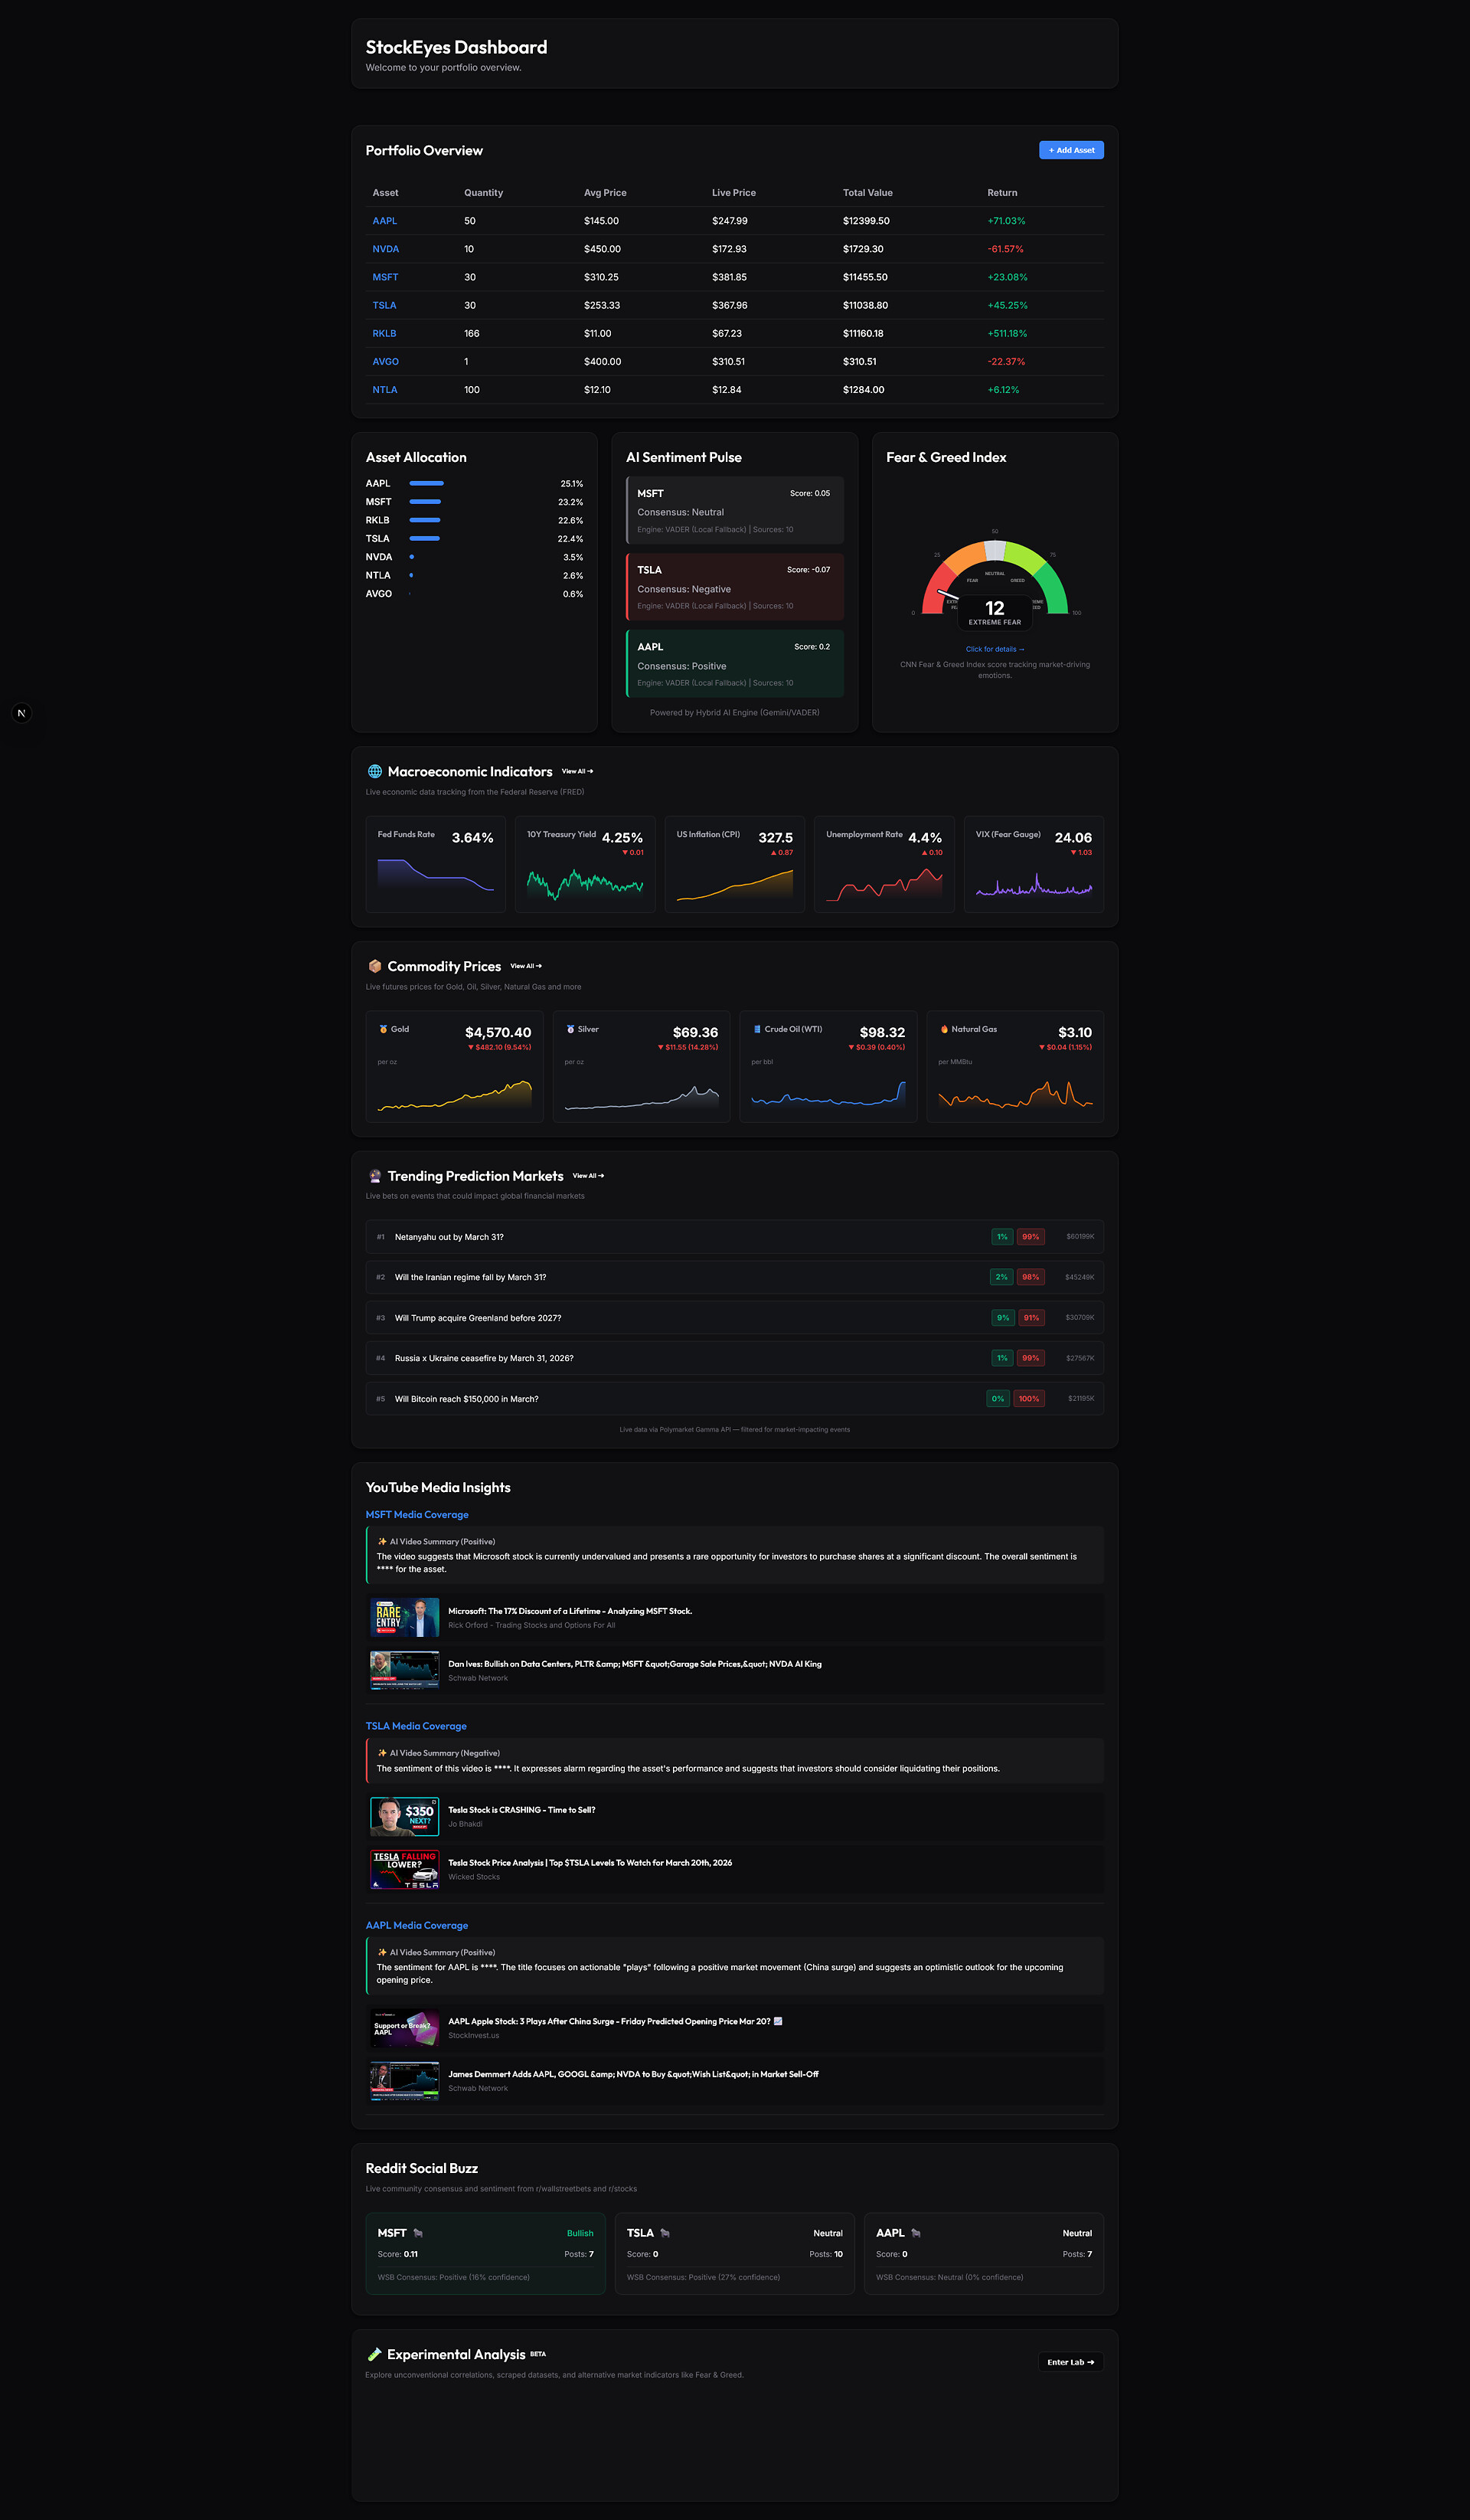Click the Natural Gas flame icon
The width and height of the screenshot is (1470, 2520).
click(x=943, y=1029)
